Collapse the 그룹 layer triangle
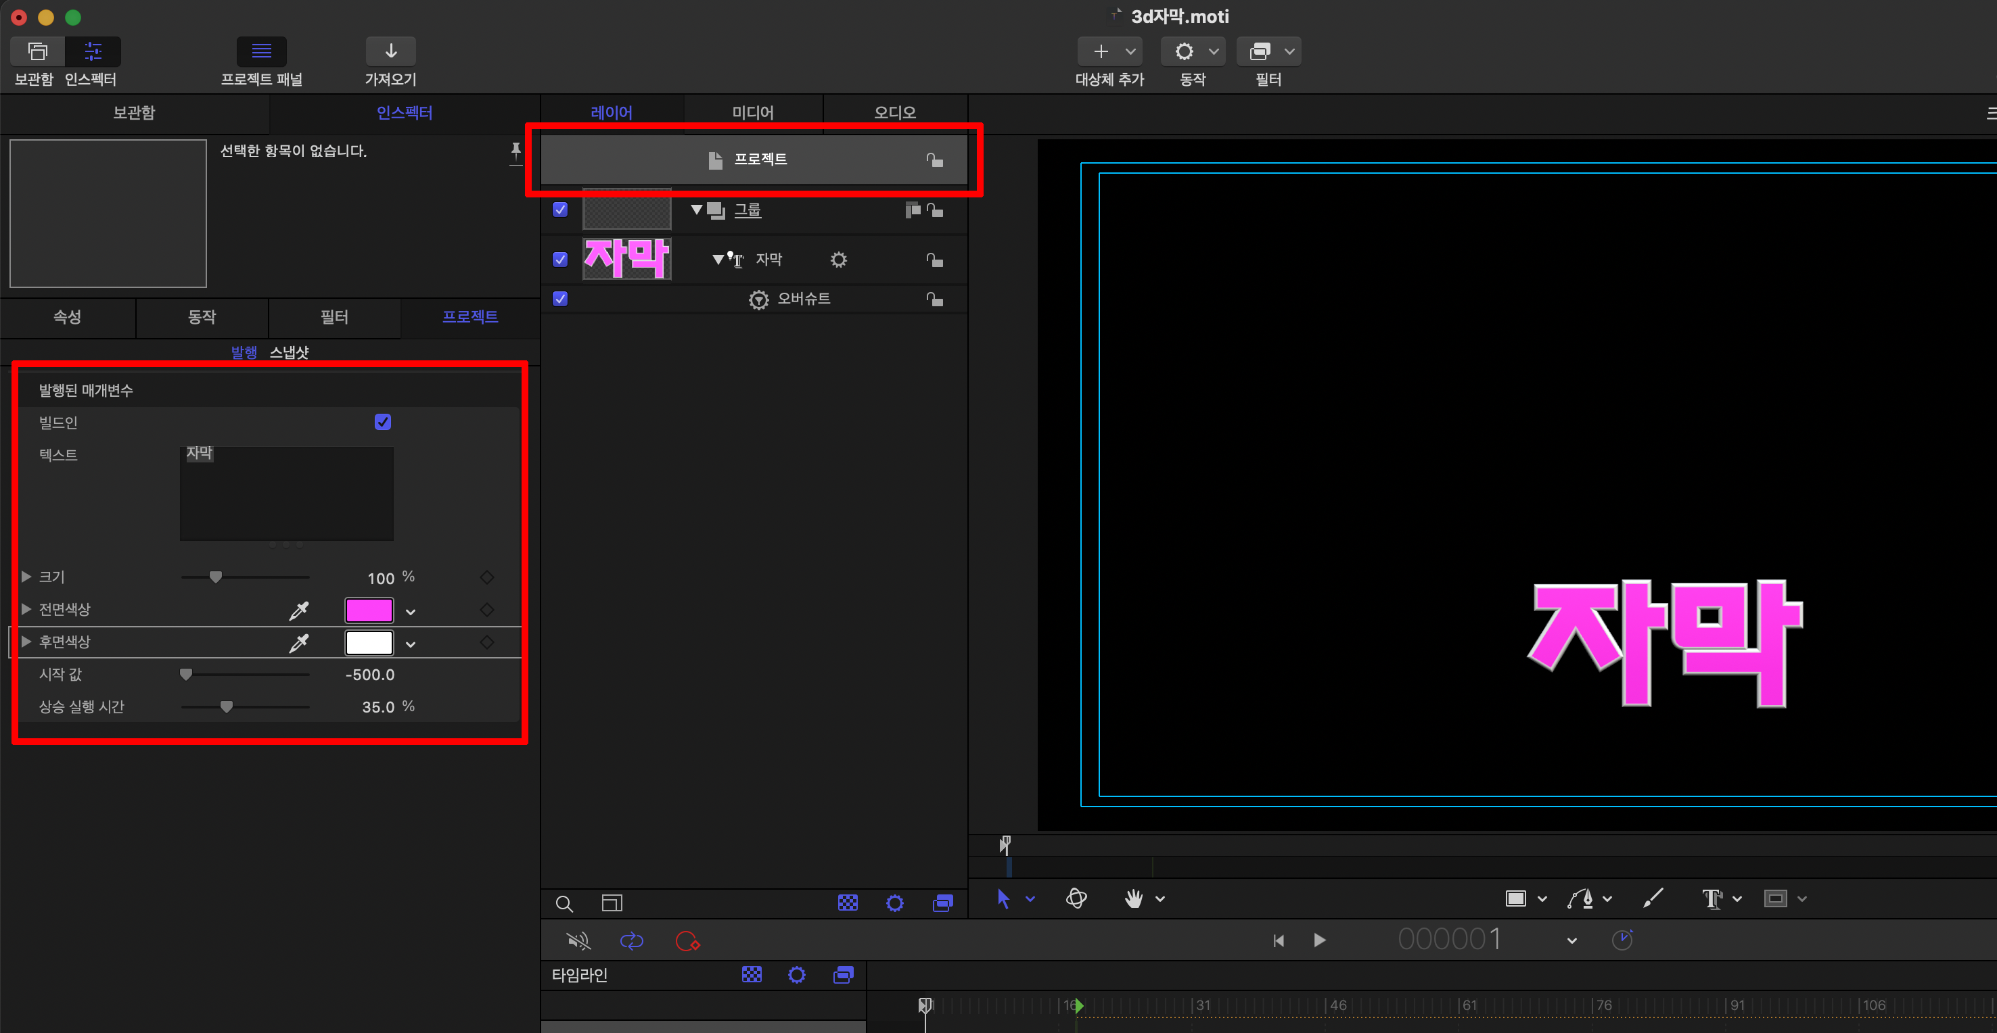The image size is (1997, 1033). click(x=696, y=209)
